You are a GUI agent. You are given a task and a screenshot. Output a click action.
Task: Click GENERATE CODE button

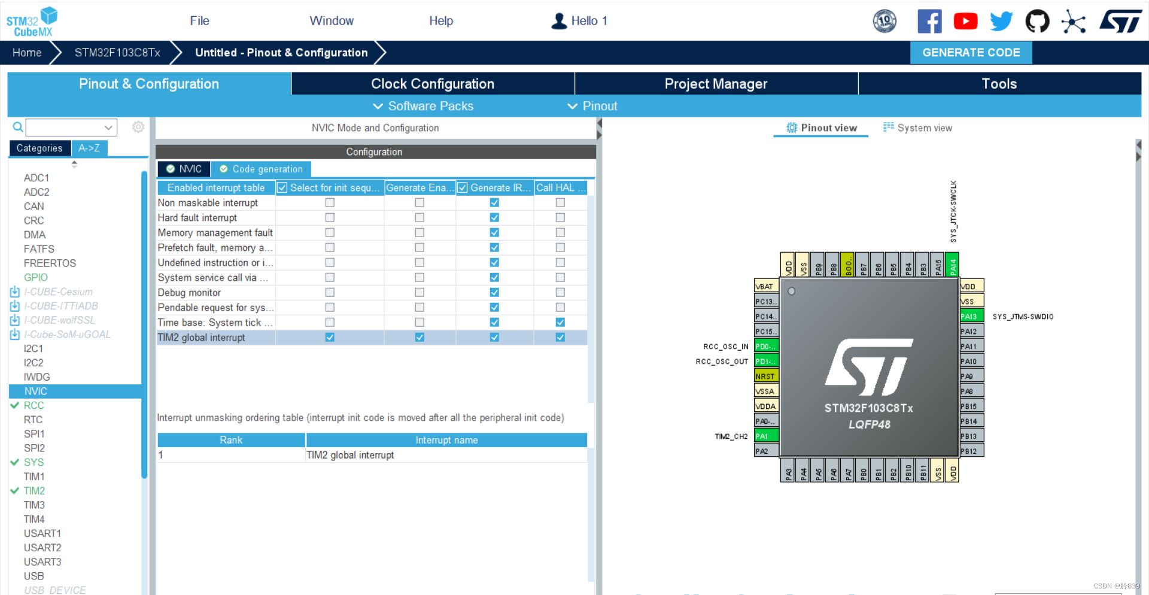coord(971,53)
